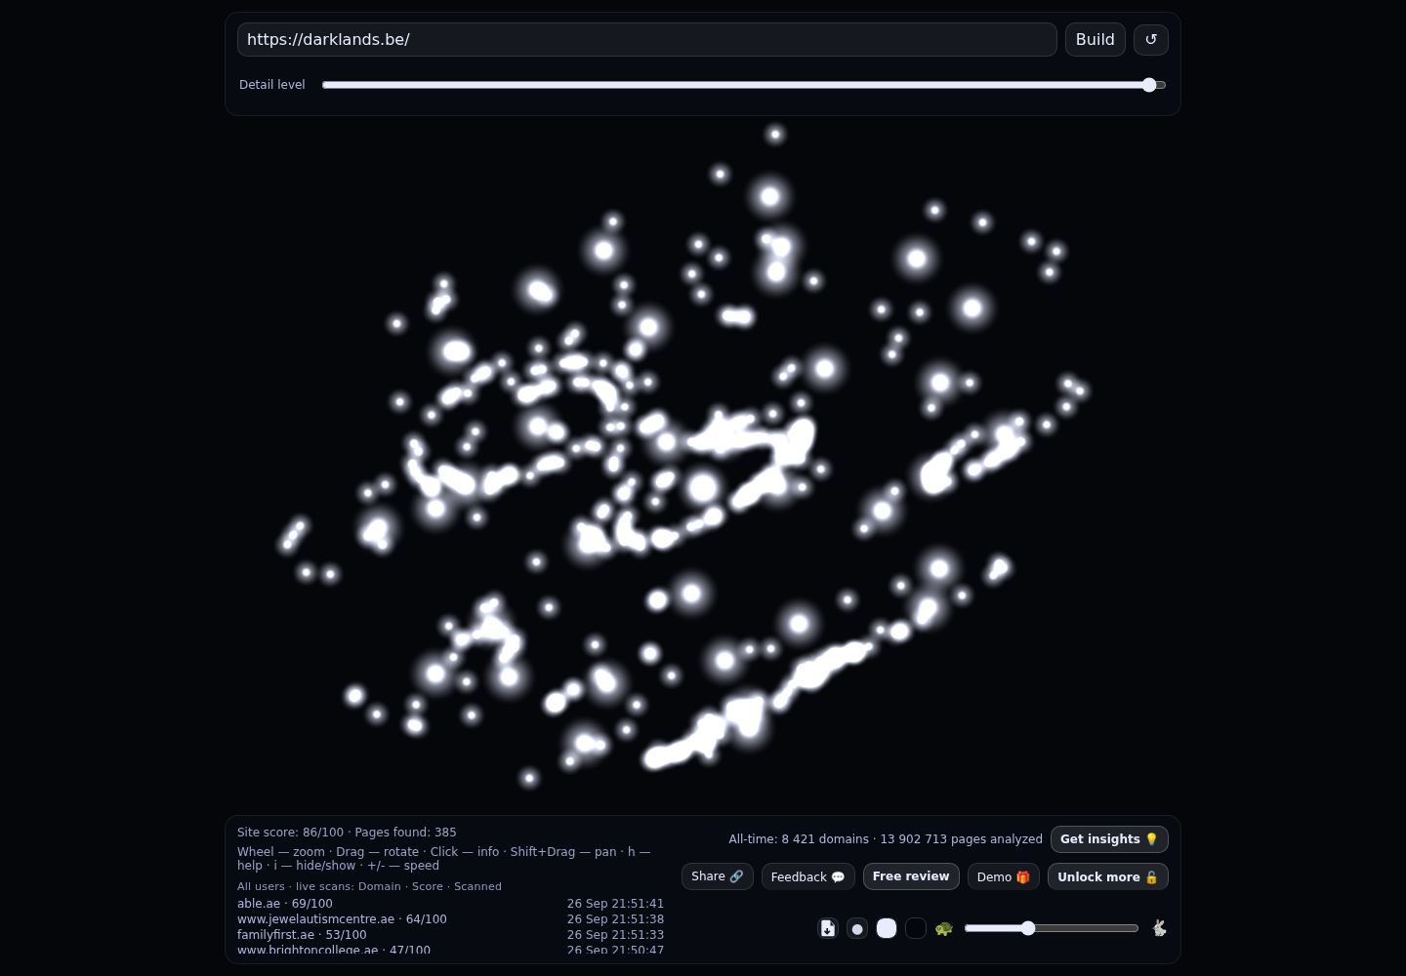Click the reset/refresh arrow button beside Build
Image resolution: width=1406 pixels, height=976 pixels.
(1150, 40)
